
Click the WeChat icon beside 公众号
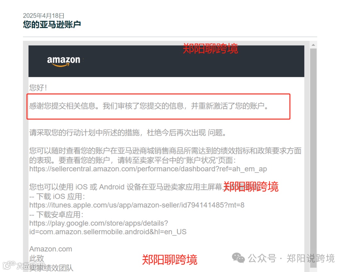pos(238,258)
